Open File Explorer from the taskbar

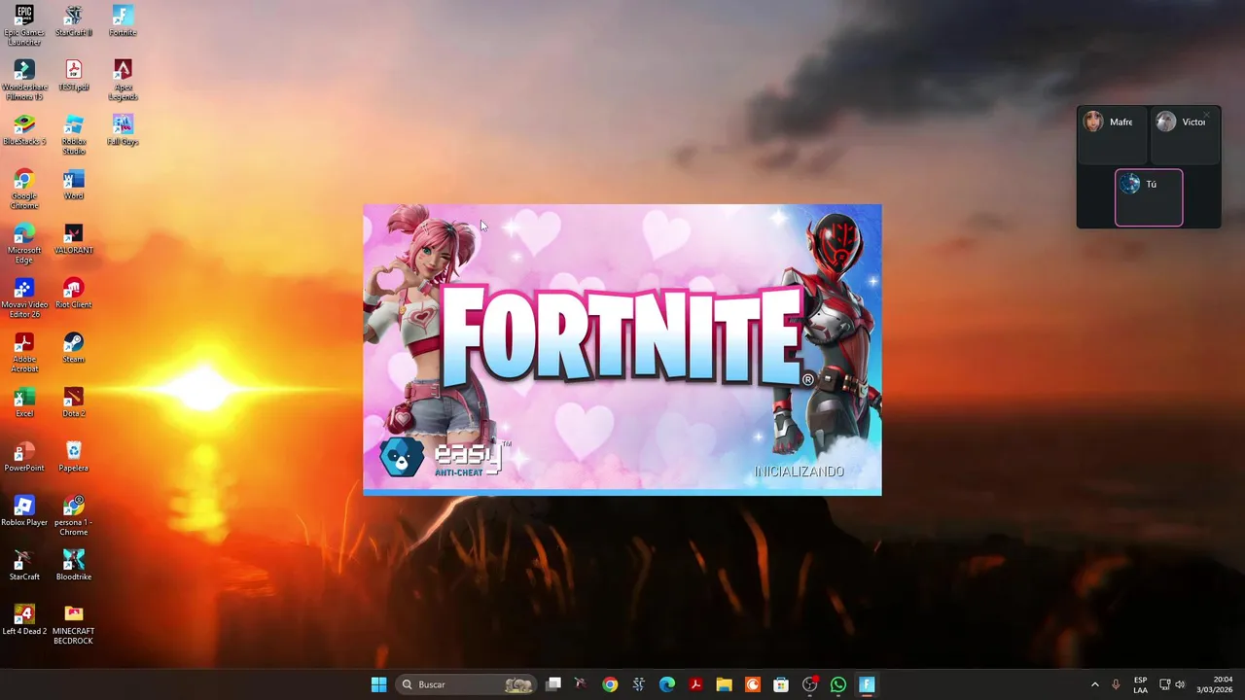[x=724, y=684]
